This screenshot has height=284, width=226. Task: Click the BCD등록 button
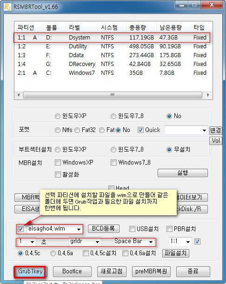tap(104, 229)
